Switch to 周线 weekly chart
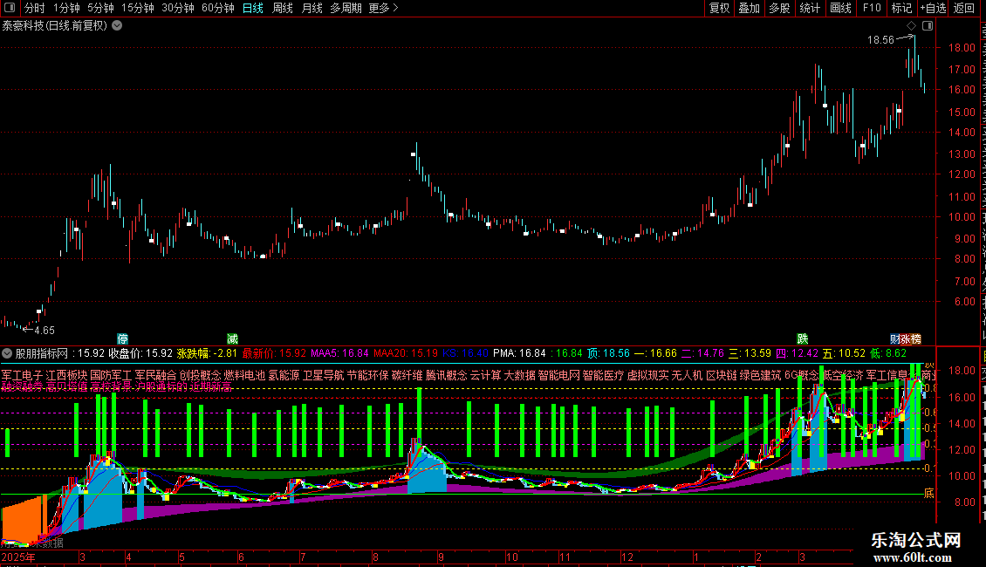The width and height of the screenshot is (986, 567). [x=283, y=8]
